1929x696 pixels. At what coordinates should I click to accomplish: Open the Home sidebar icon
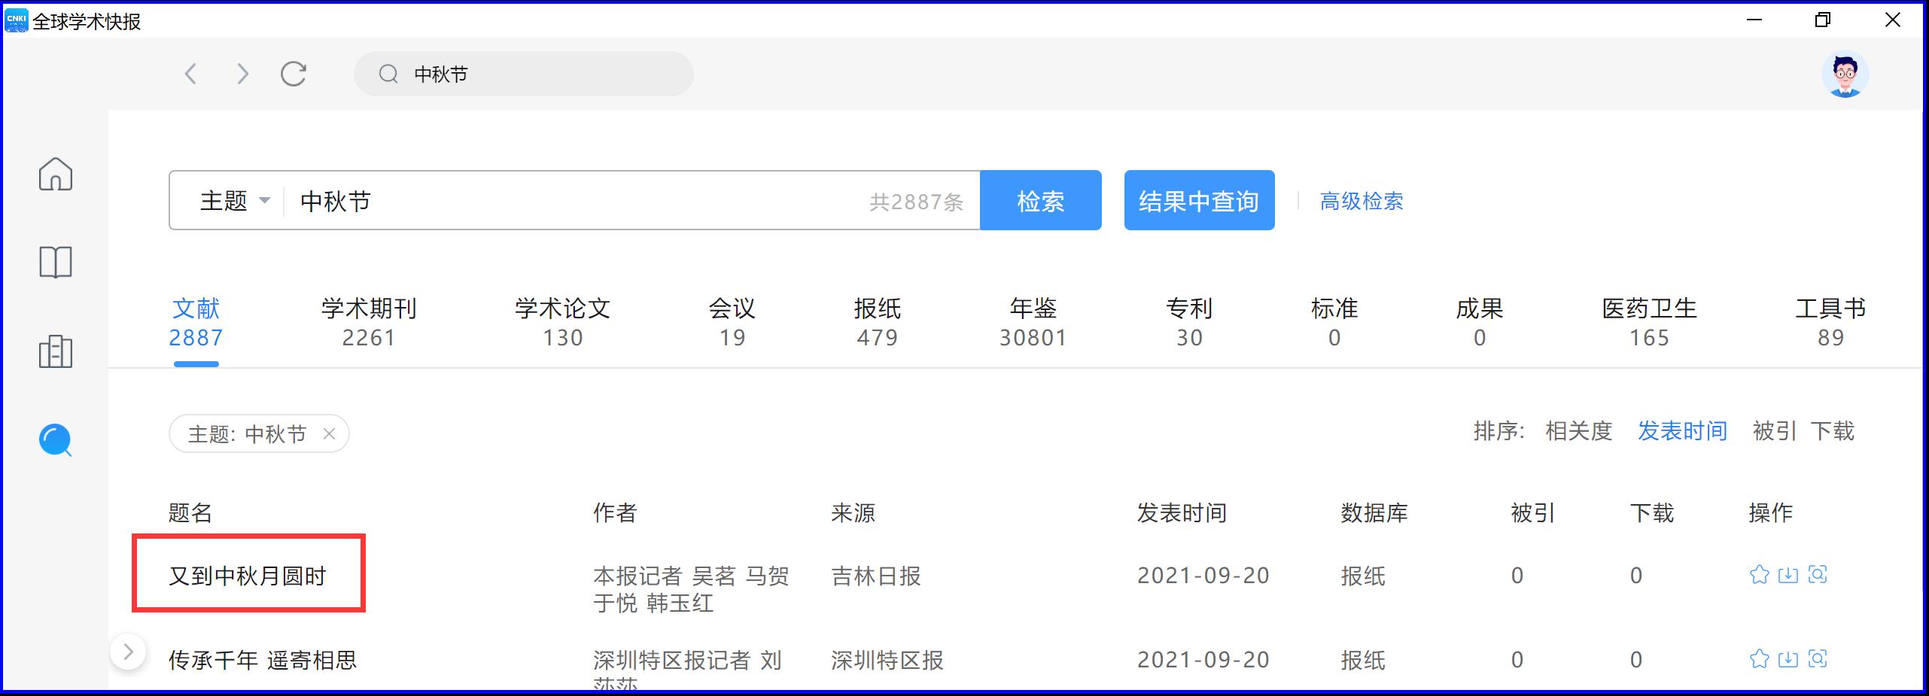coord(56,174)
